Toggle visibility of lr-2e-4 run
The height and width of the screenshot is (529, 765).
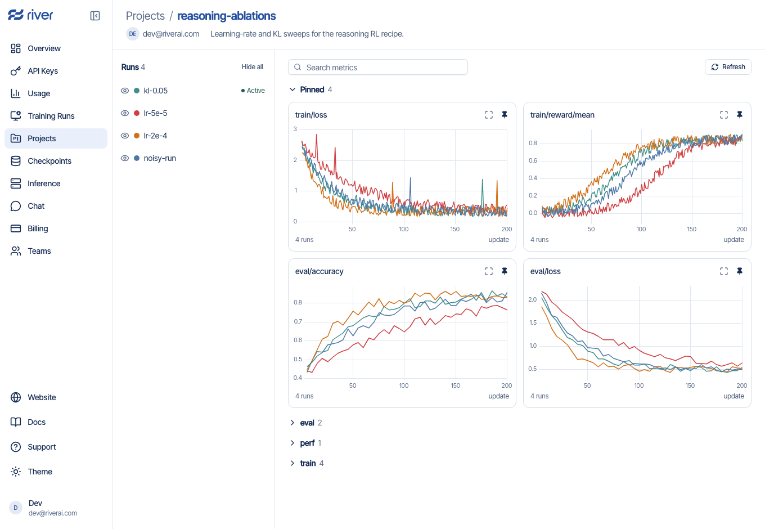click(x=125, y=136)
